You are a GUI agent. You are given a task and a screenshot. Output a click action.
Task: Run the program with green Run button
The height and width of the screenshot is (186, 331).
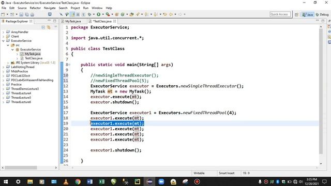pos(98,14)
